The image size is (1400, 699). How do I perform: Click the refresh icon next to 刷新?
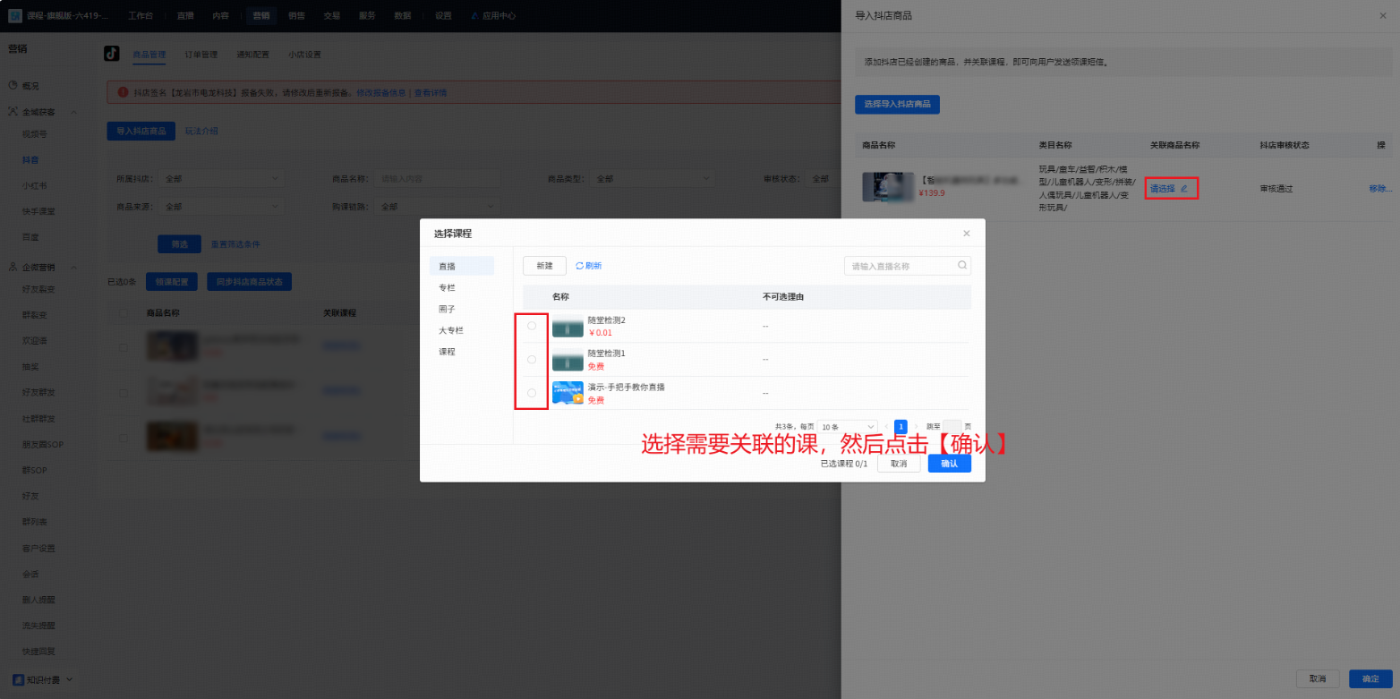click(x=580, y=265)
